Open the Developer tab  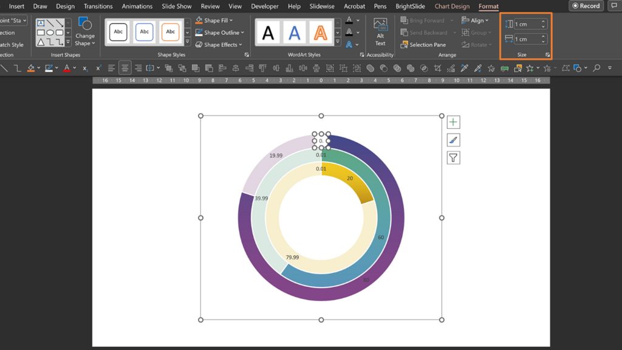point(265,6)
